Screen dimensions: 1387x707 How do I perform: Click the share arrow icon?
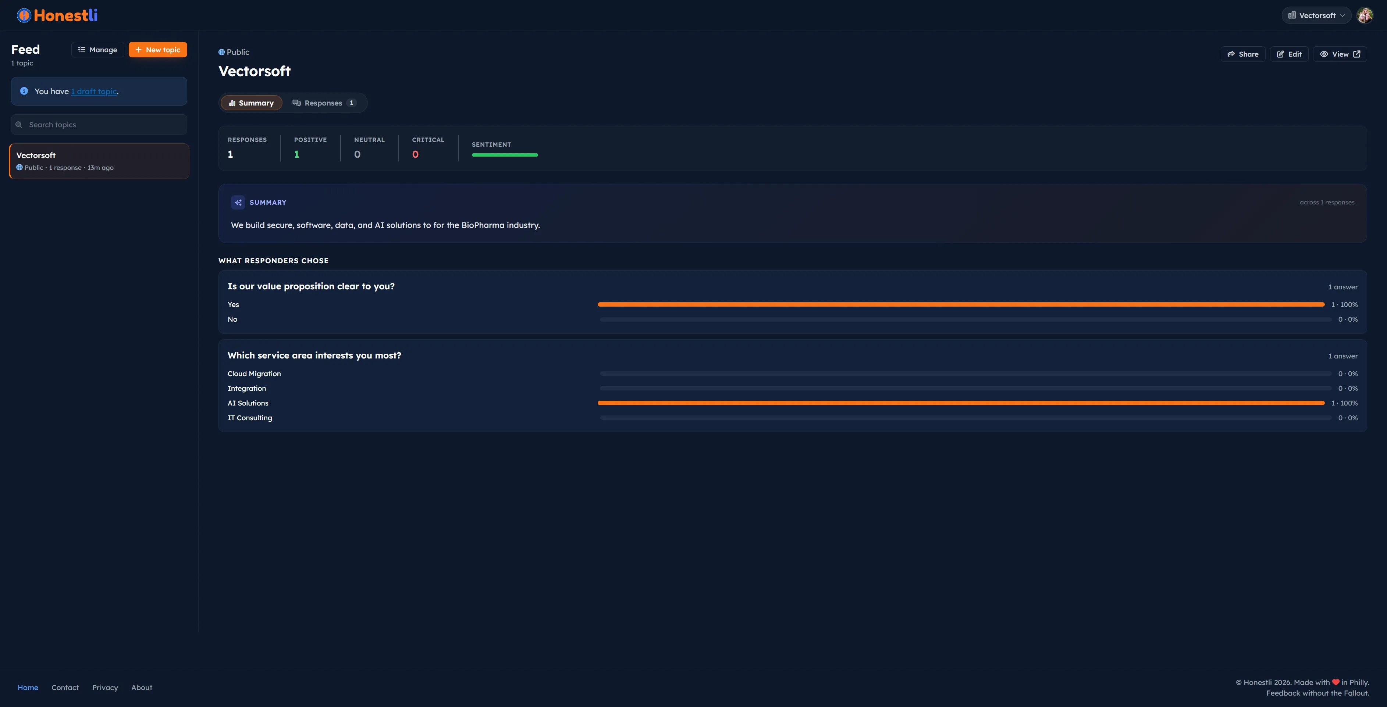coord(1231,54)
